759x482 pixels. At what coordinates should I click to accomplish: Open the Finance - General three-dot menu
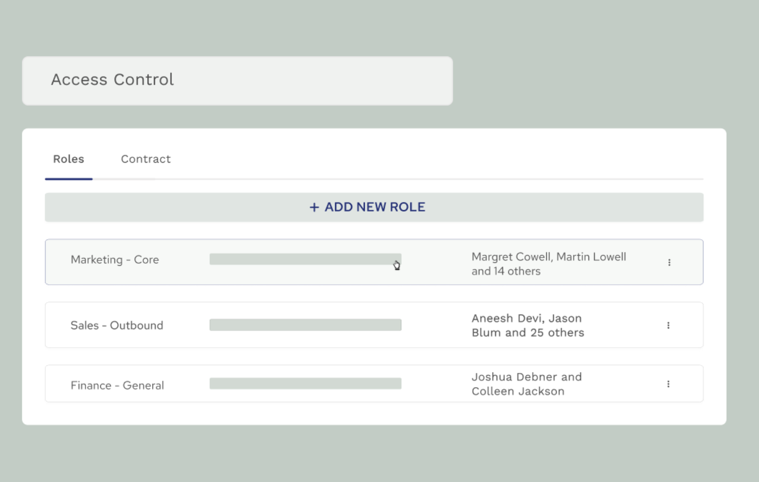click(x=668, y=384)
